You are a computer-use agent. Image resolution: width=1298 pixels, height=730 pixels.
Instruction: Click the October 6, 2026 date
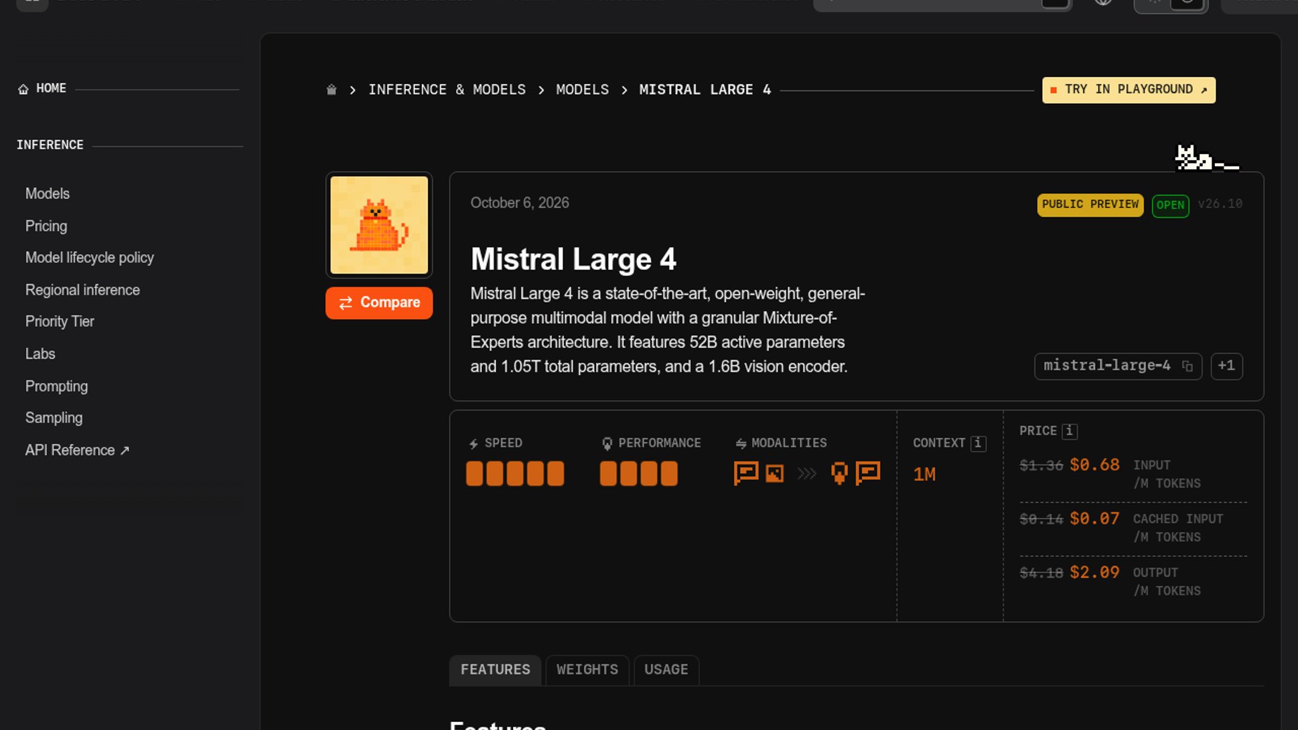tap(520, 203)
